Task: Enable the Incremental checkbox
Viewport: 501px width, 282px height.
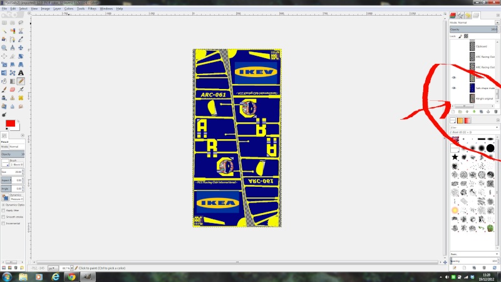Action: point(3,223)
